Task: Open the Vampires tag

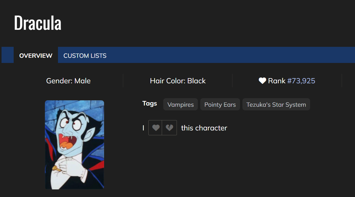Action: point(181,105)
